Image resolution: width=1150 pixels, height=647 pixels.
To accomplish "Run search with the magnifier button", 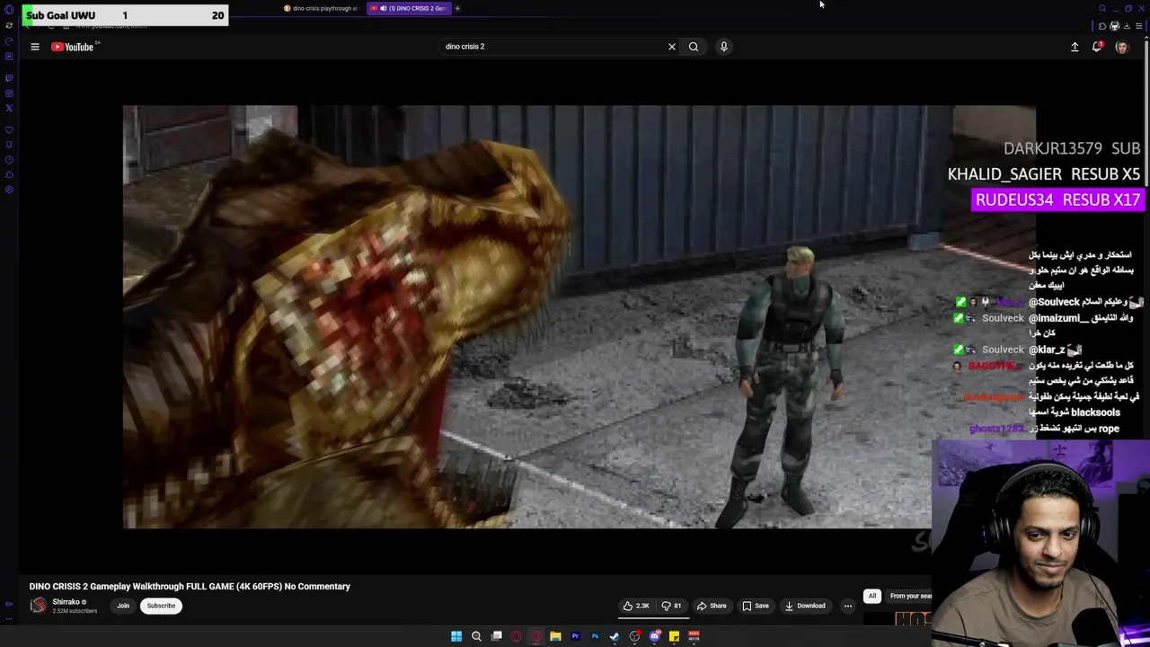I will tap(694, 47).
